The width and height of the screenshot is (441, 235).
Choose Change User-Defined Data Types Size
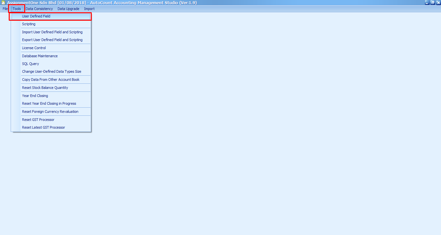51,71
